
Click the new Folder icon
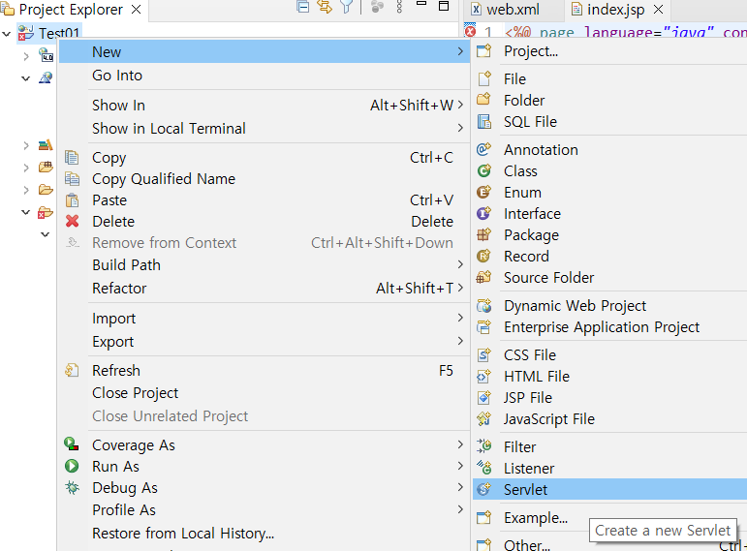[484, 100]
